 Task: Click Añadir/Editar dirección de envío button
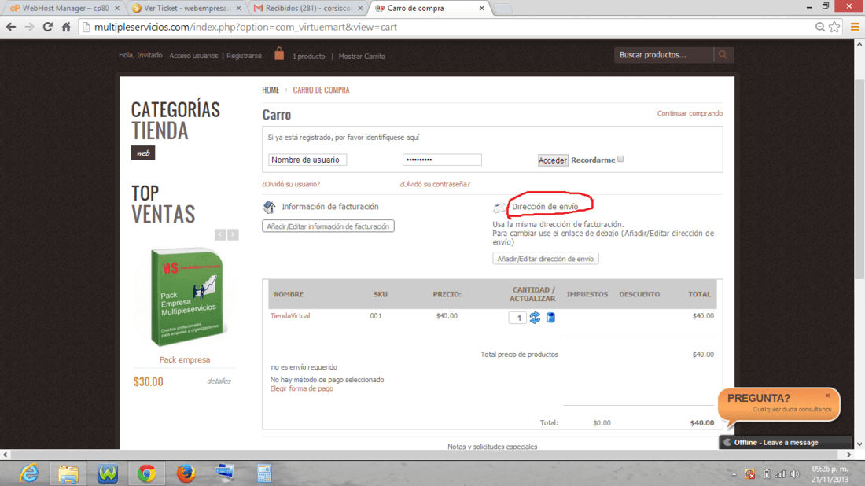(546, 258)
